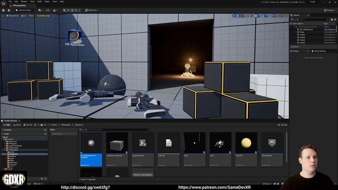Open the Cinematics toolbar dropdown
The image size is (338, 190).
55,11
